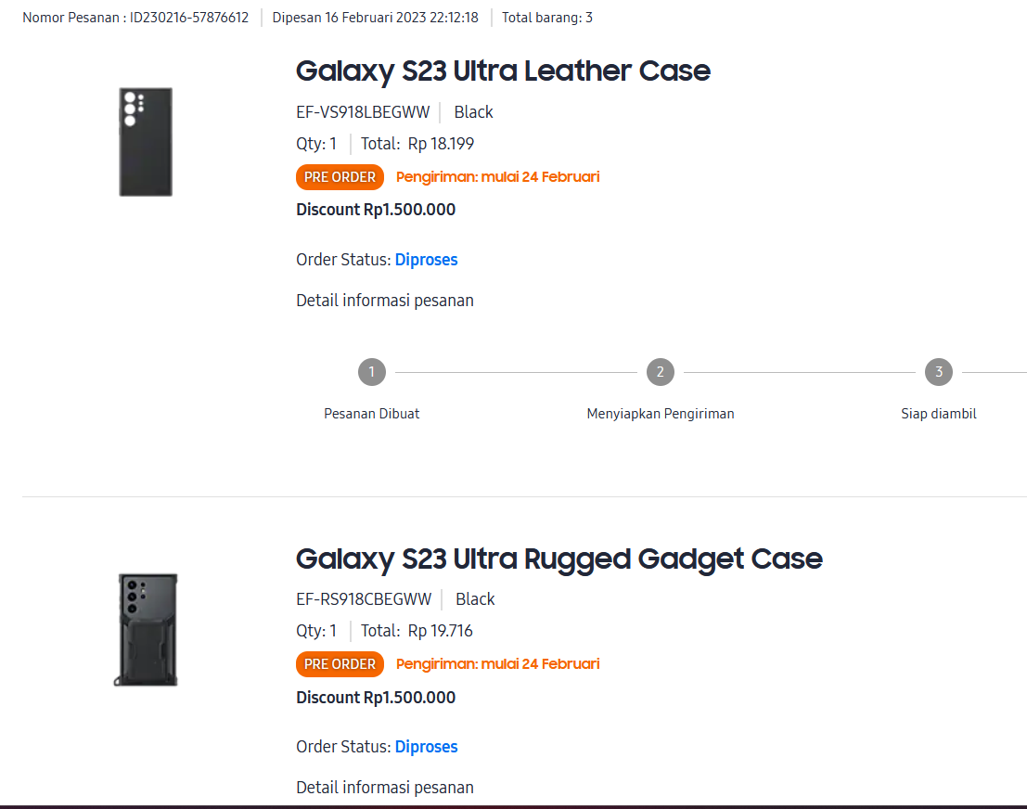Open Galaxy S23 Ultra Leather Case title
1027x809 pixels.
(503, 71)
